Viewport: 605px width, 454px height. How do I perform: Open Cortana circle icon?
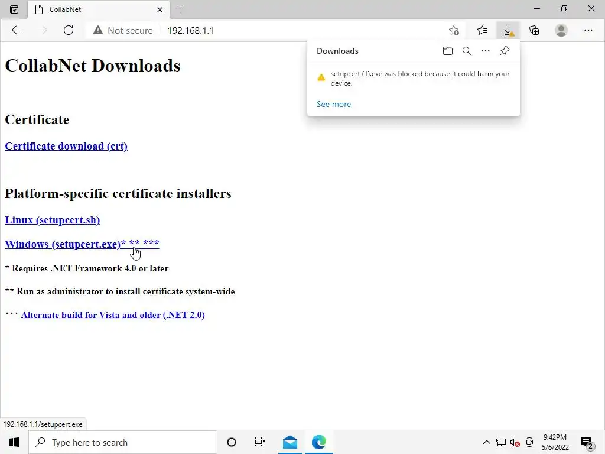[232, 442]
